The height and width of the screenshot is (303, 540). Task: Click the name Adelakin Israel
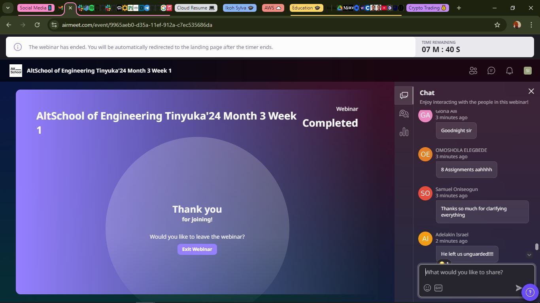[x=452, y=235]
